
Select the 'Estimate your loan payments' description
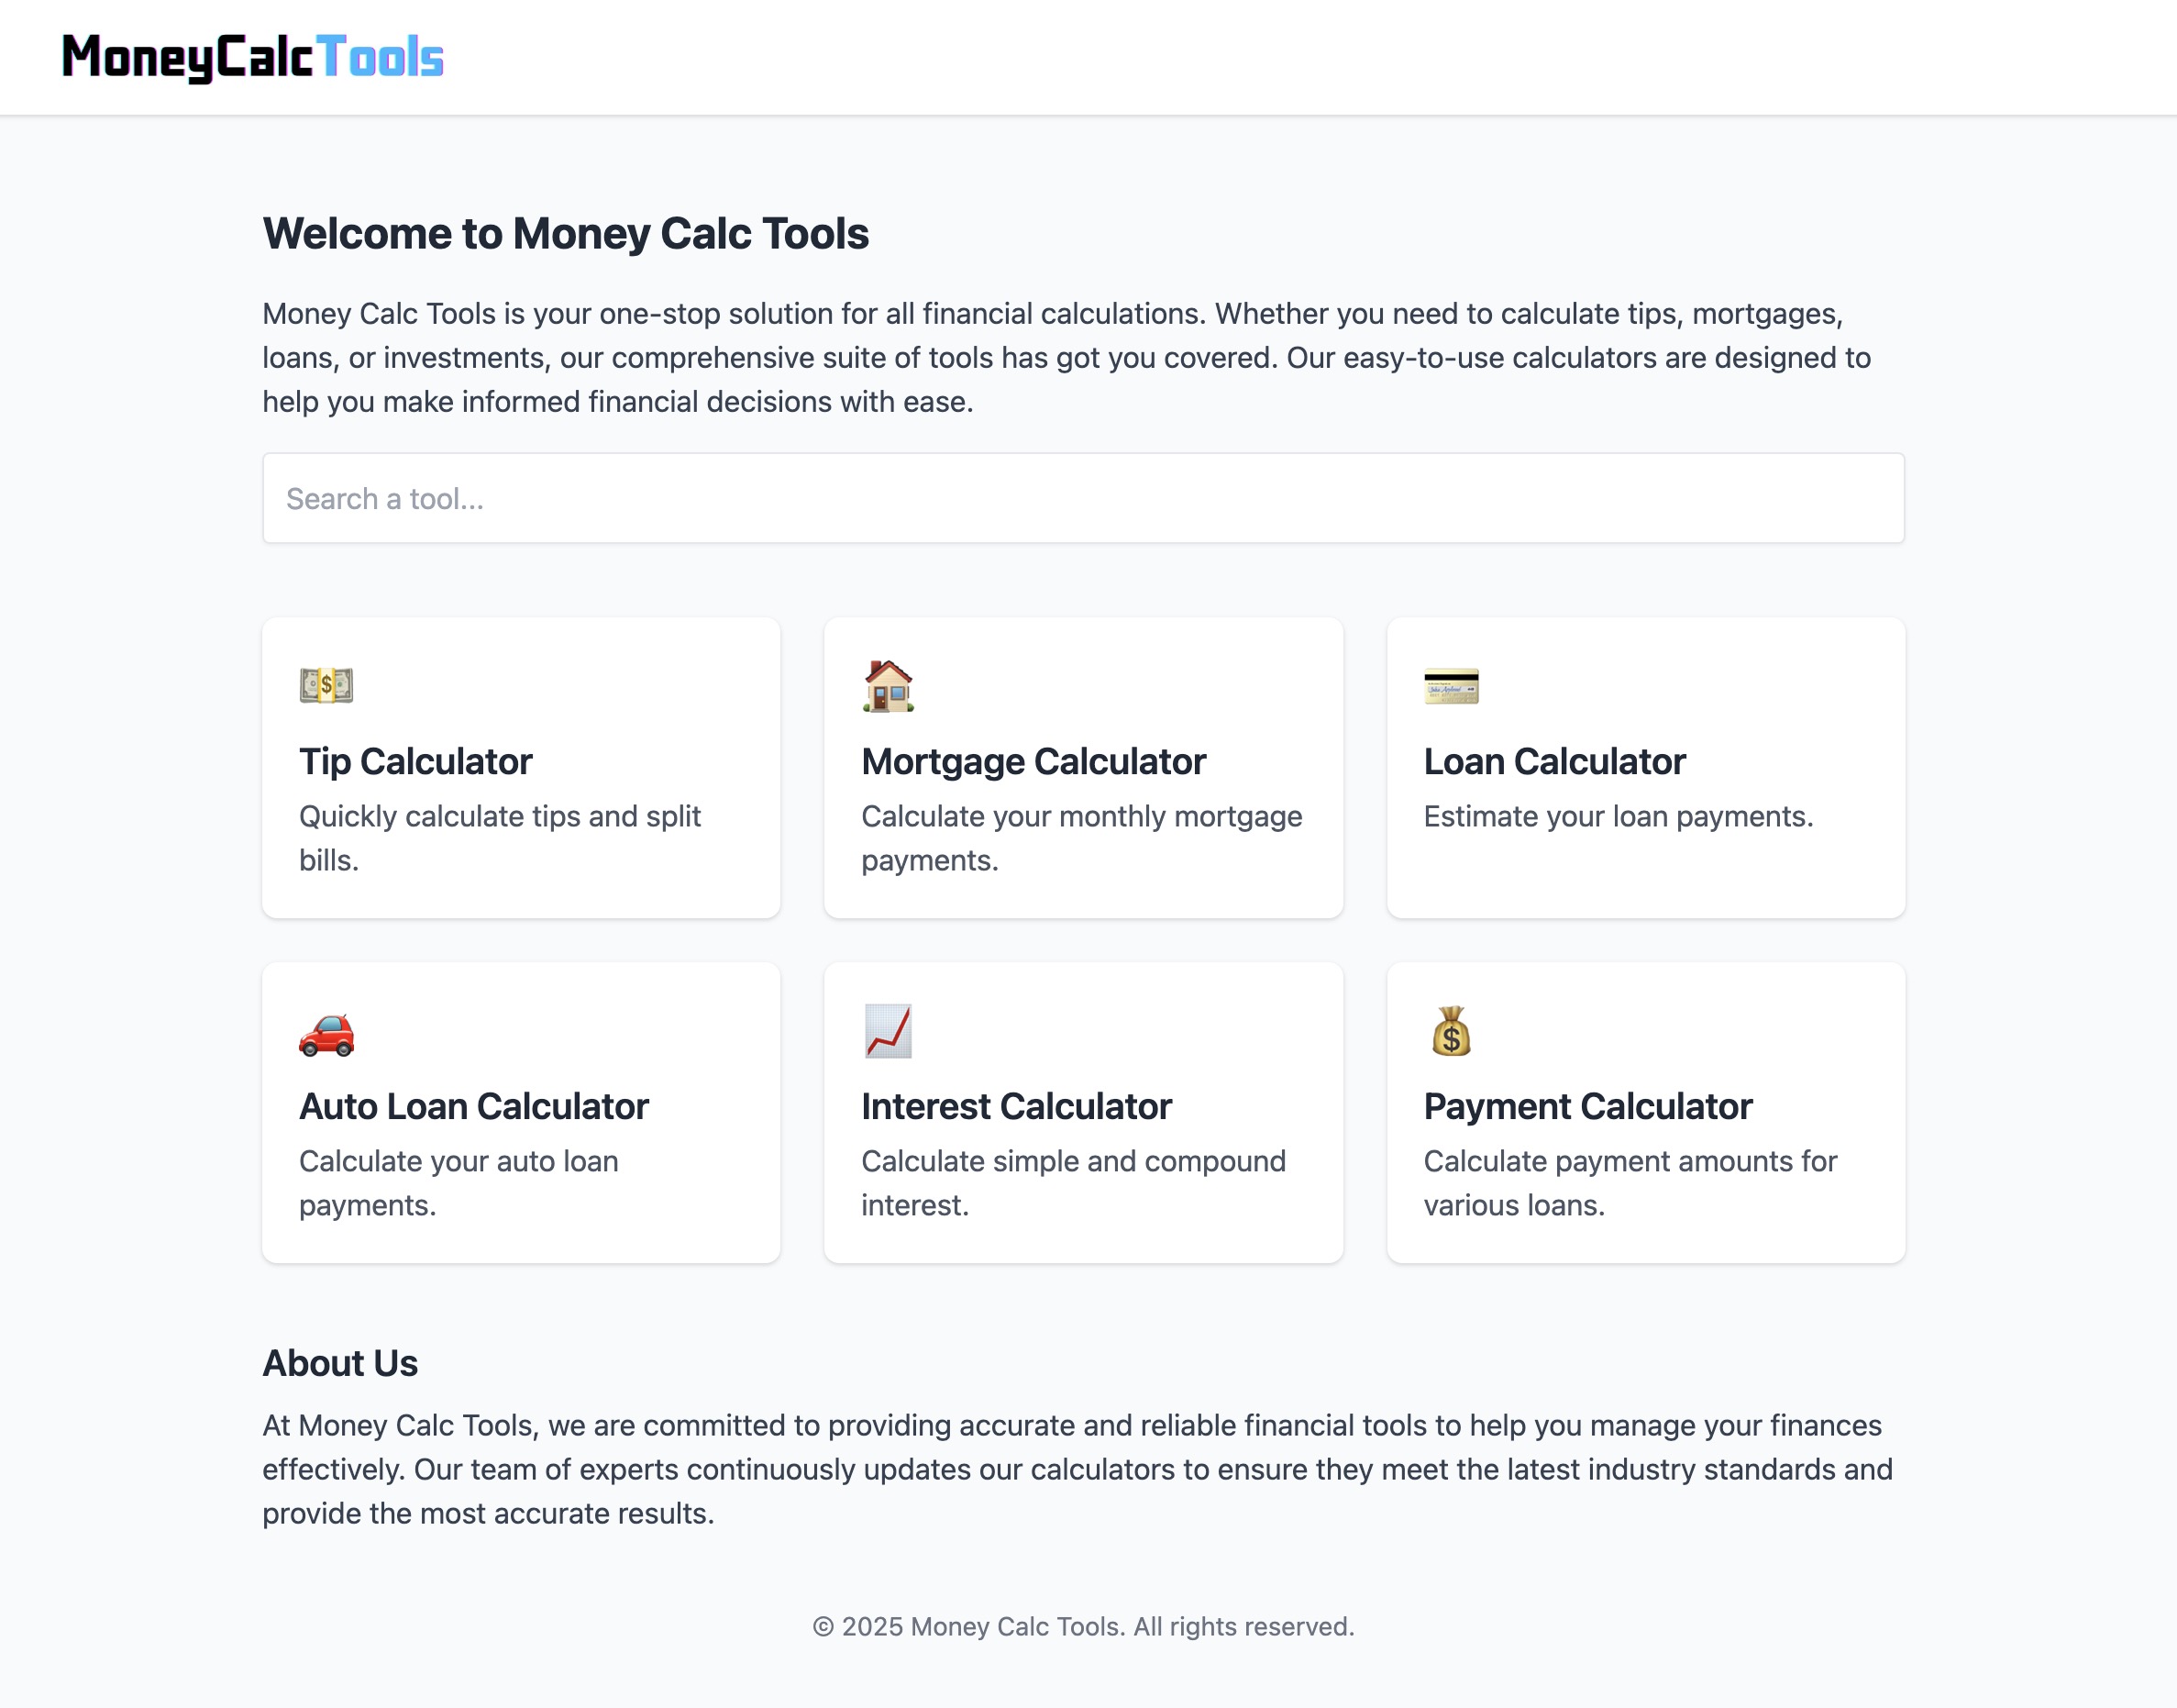[1619, 816]
